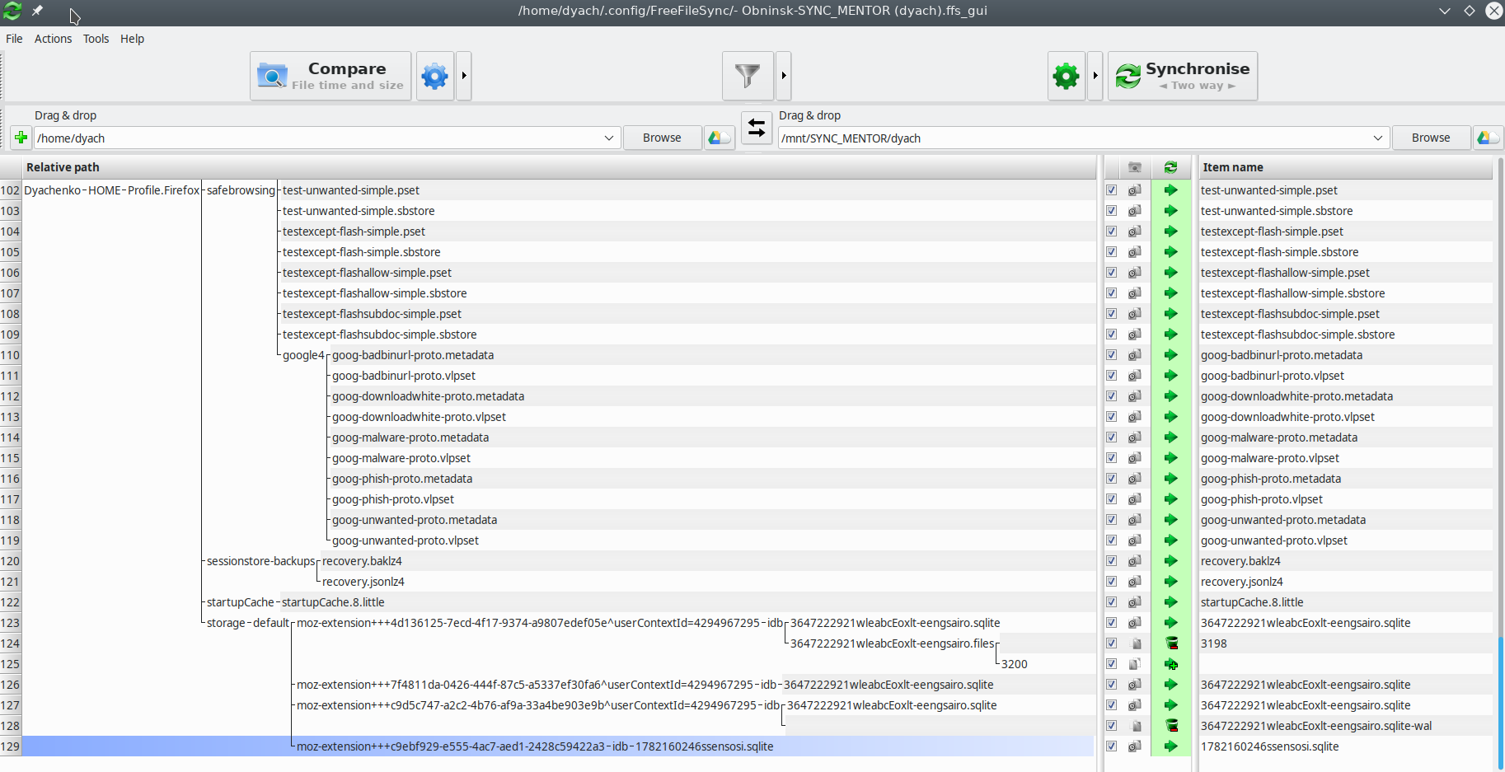Click sync action column header icon
Image resolution: width=1505 pixels, height=772 pixels.
[1170, 167]
